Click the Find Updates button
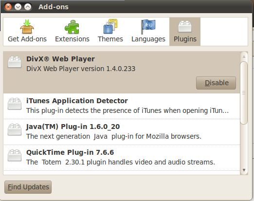Screen dimensions: 254x201 [x=28, y=187]
